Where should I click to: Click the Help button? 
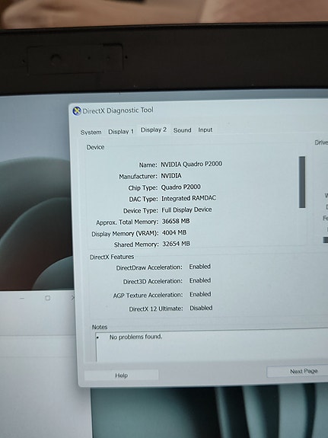click(122, 375)
